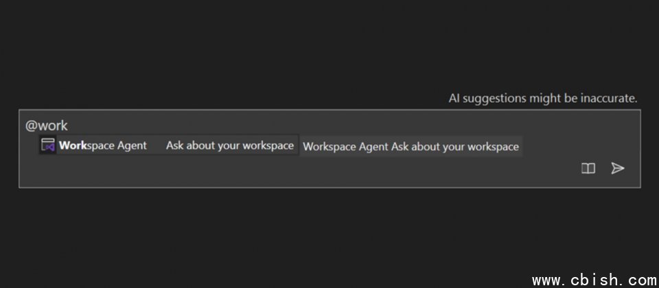The width and height of the screenshot is (659, 288).
Task: Click 'workspace' word in the tooltip text
Action: [493, 147]
